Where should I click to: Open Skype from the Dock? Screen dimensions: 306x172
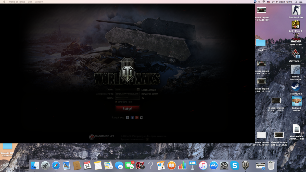pyautogui.click(x=235, y=165)
